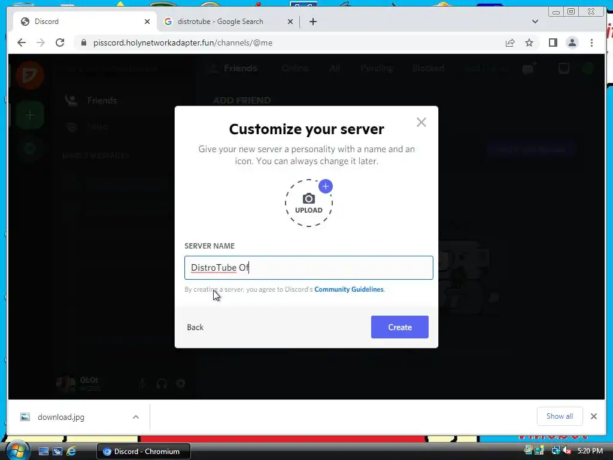Image resolution: width=613 pixels, height=460 pixels.
Task: Show all downloads
Action: coord(560,416)
